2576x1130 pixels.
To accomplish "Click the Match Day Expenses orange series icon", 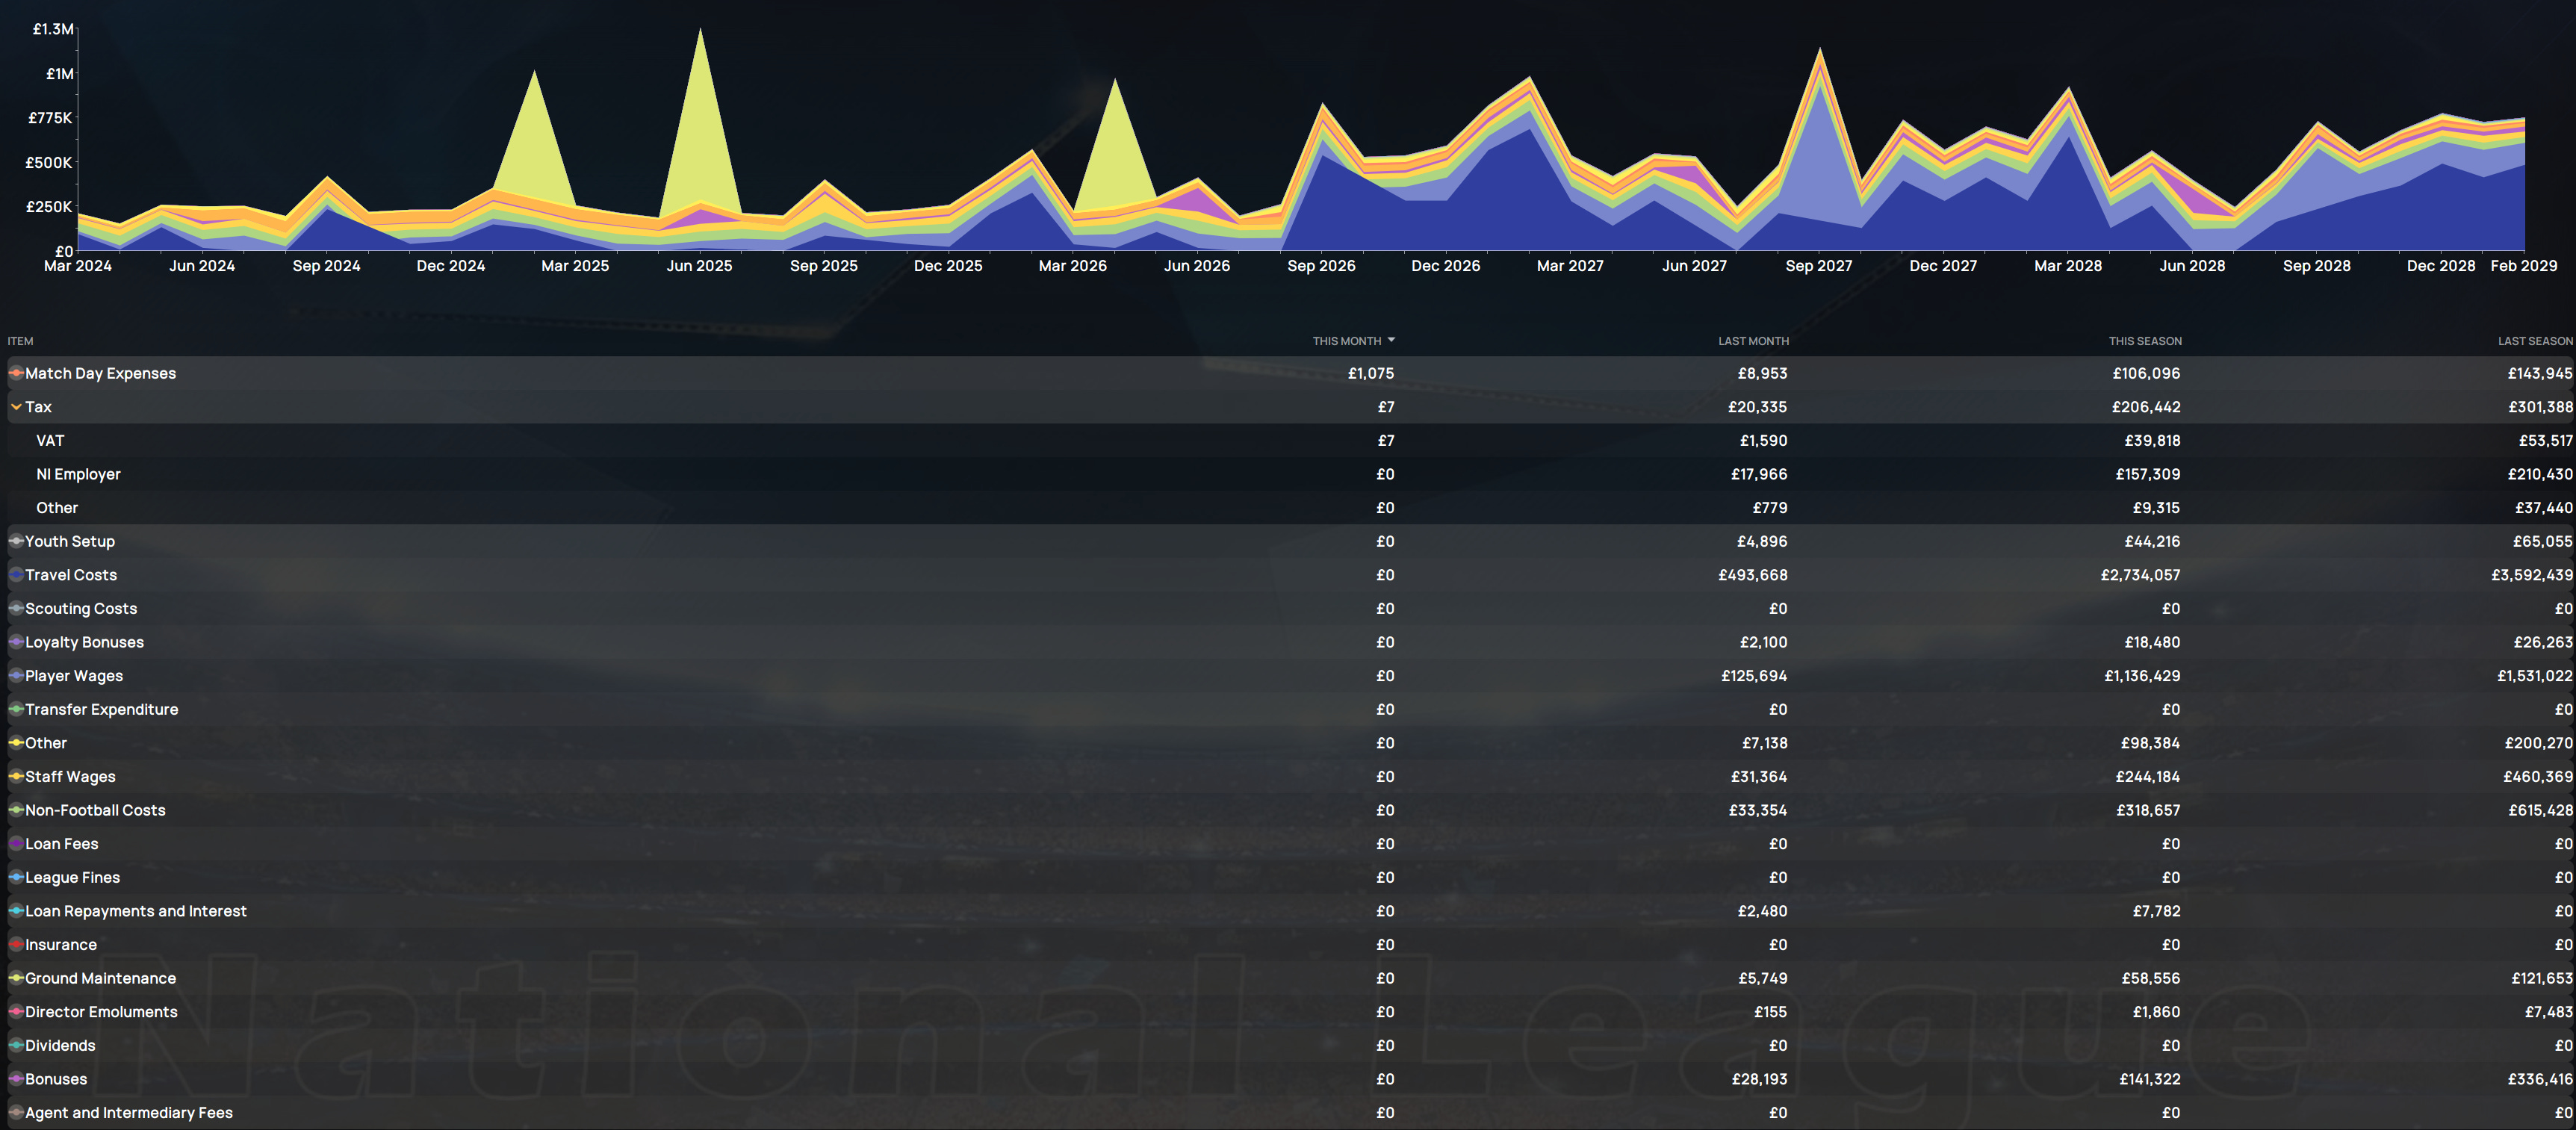I will [16, 373].
